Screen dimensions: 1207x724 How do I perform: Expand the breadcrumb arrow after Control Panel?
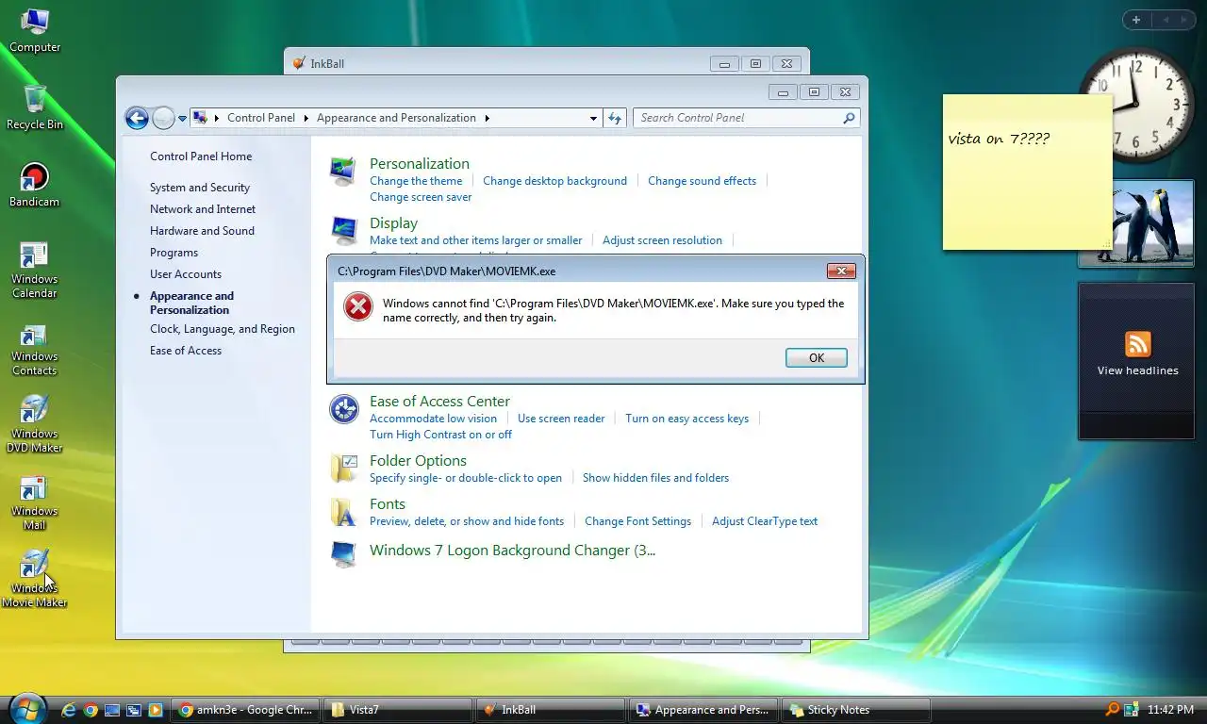coord(305,118)
